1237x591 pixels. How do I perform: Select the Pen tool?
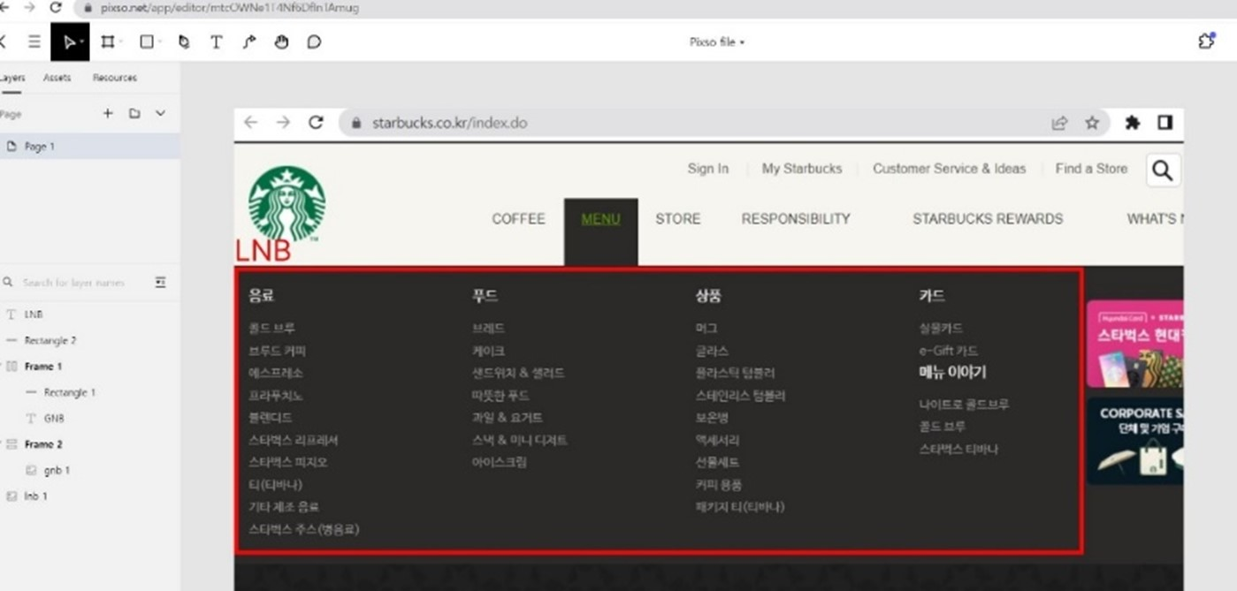coord(184,42)
